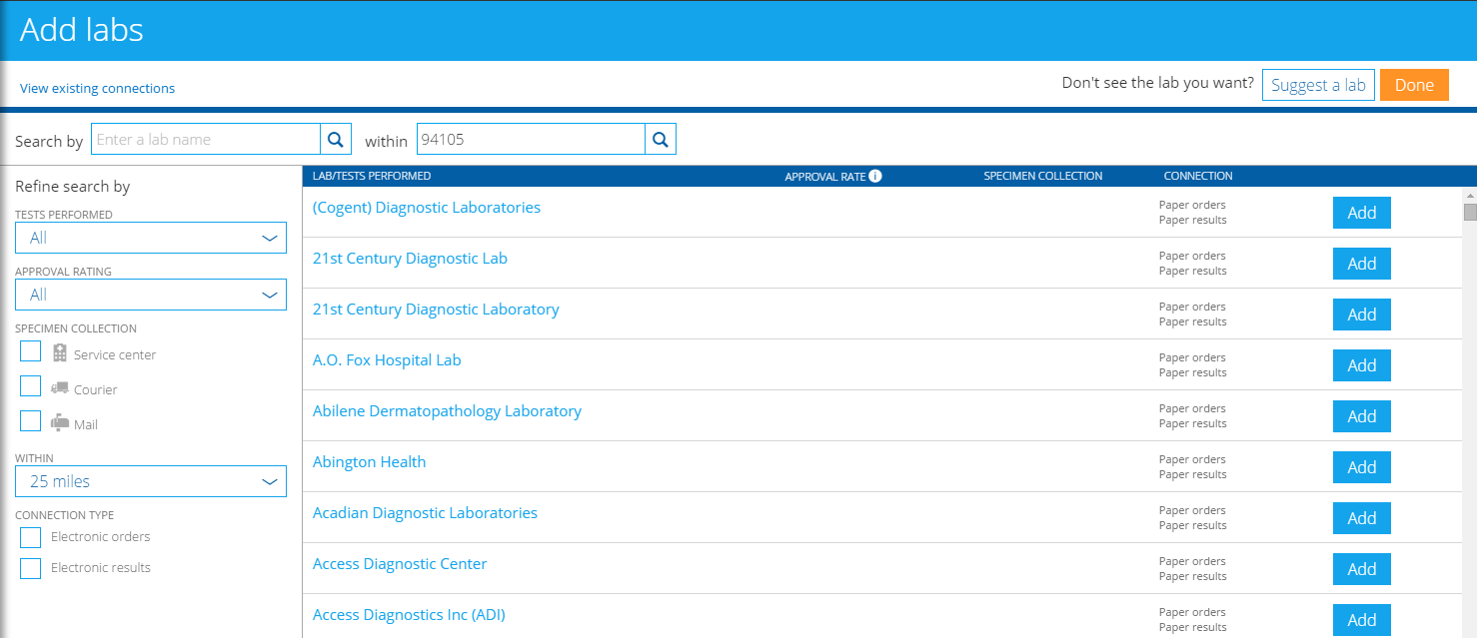Click the Suggest a lab button
The height and width of the screenshot is (638, 1477).
(1318, 85)
